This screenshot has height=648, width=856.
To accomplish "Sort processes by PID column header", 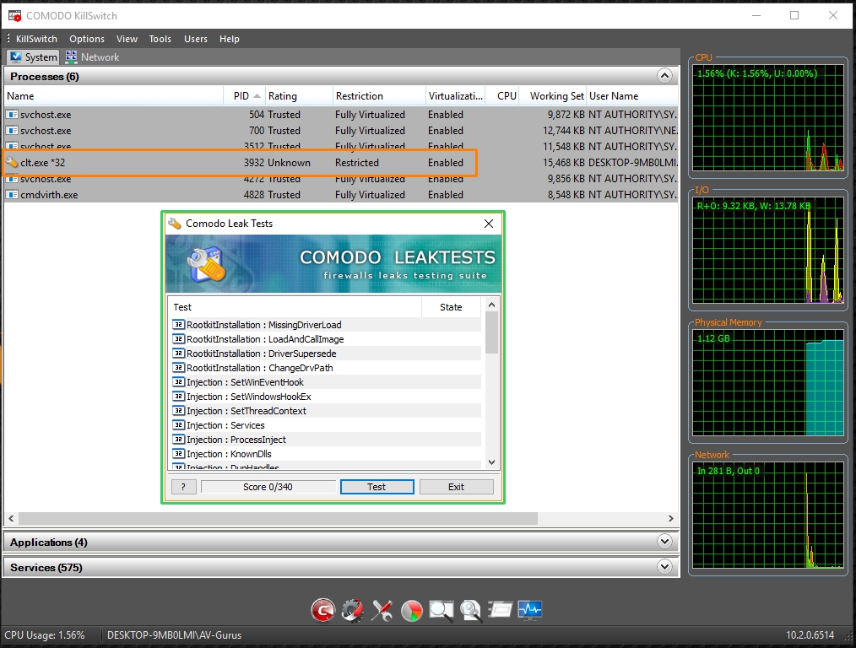I will click(242, 96).
